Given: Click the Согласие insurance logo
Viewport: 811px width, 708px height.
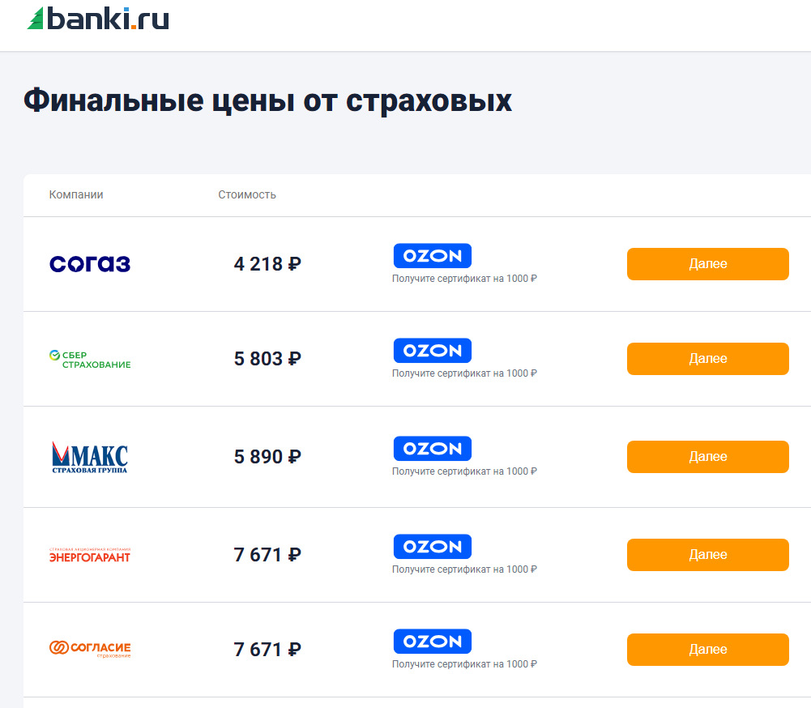Looking at the screenshot, I should (90, 649).
